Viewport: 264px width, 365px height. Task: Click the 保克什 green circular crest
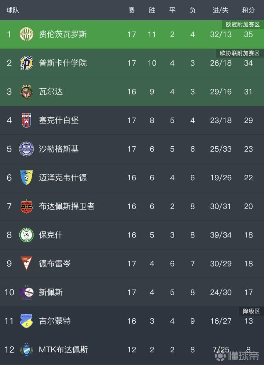26,235
